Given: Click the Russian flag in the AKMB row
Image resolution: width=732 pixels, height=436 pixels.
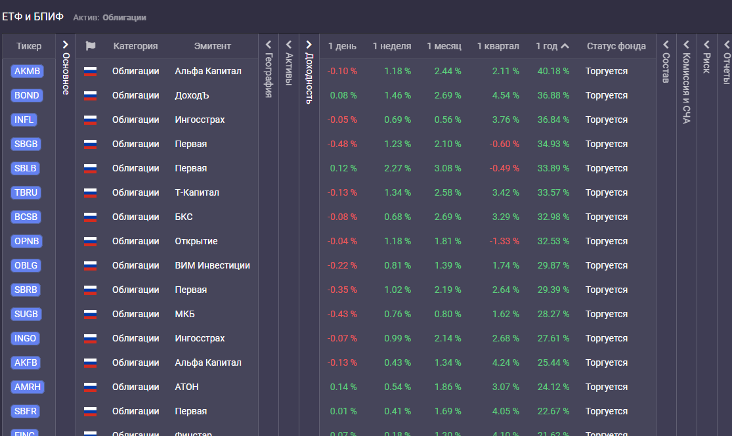Looking at the screenshot, I should pos(90,71).
